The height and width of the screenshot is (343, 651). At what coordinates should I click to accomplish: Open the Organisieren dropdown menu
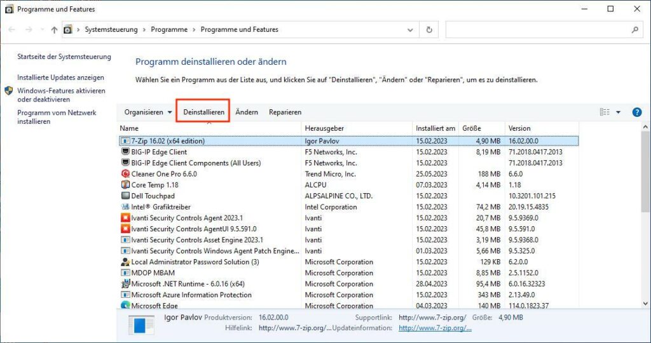point(148,112)
